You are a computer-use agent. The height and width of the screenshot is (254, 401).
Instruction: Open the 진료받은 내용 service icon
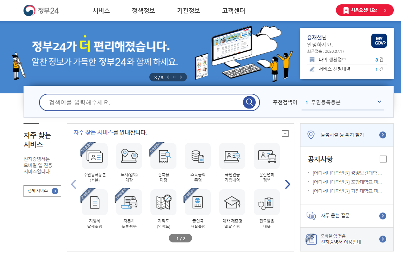pos(267,202)
